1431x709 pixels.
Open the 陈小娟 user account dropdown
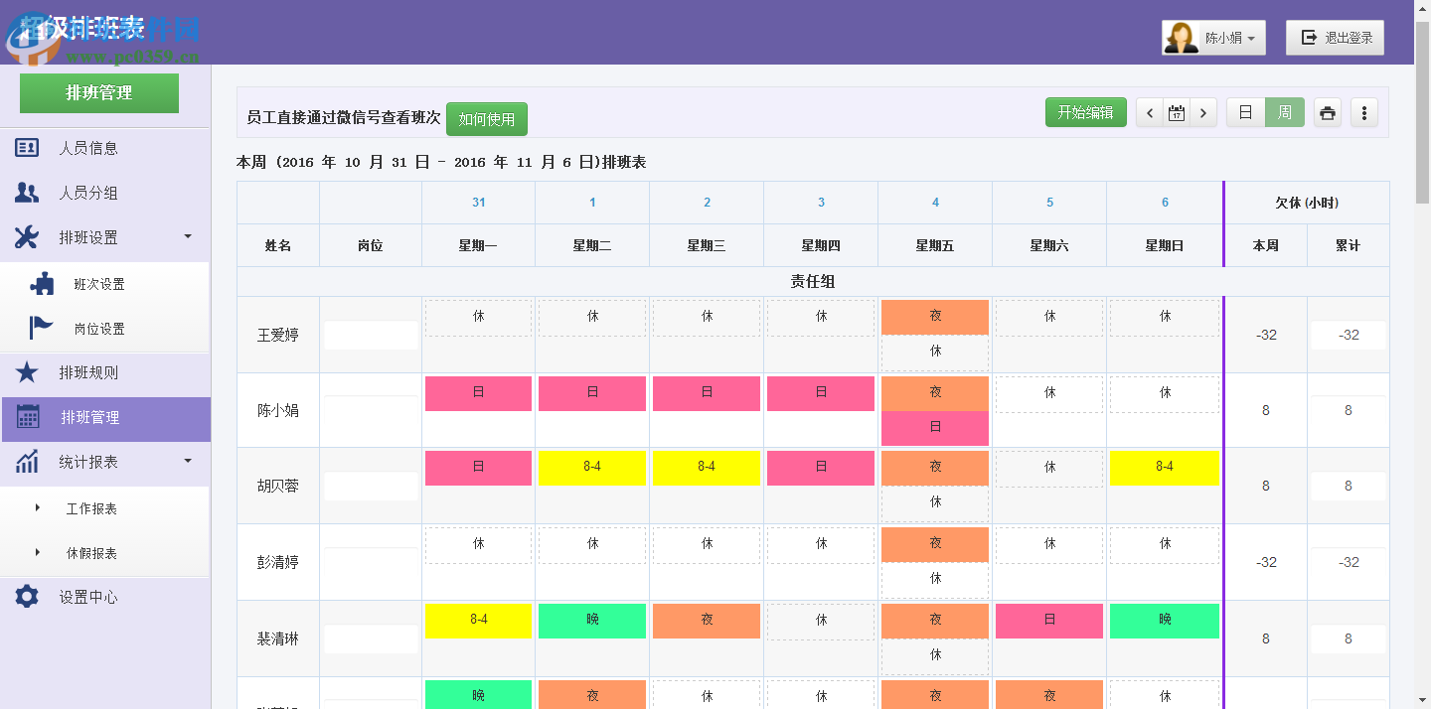pos(1213,37)
